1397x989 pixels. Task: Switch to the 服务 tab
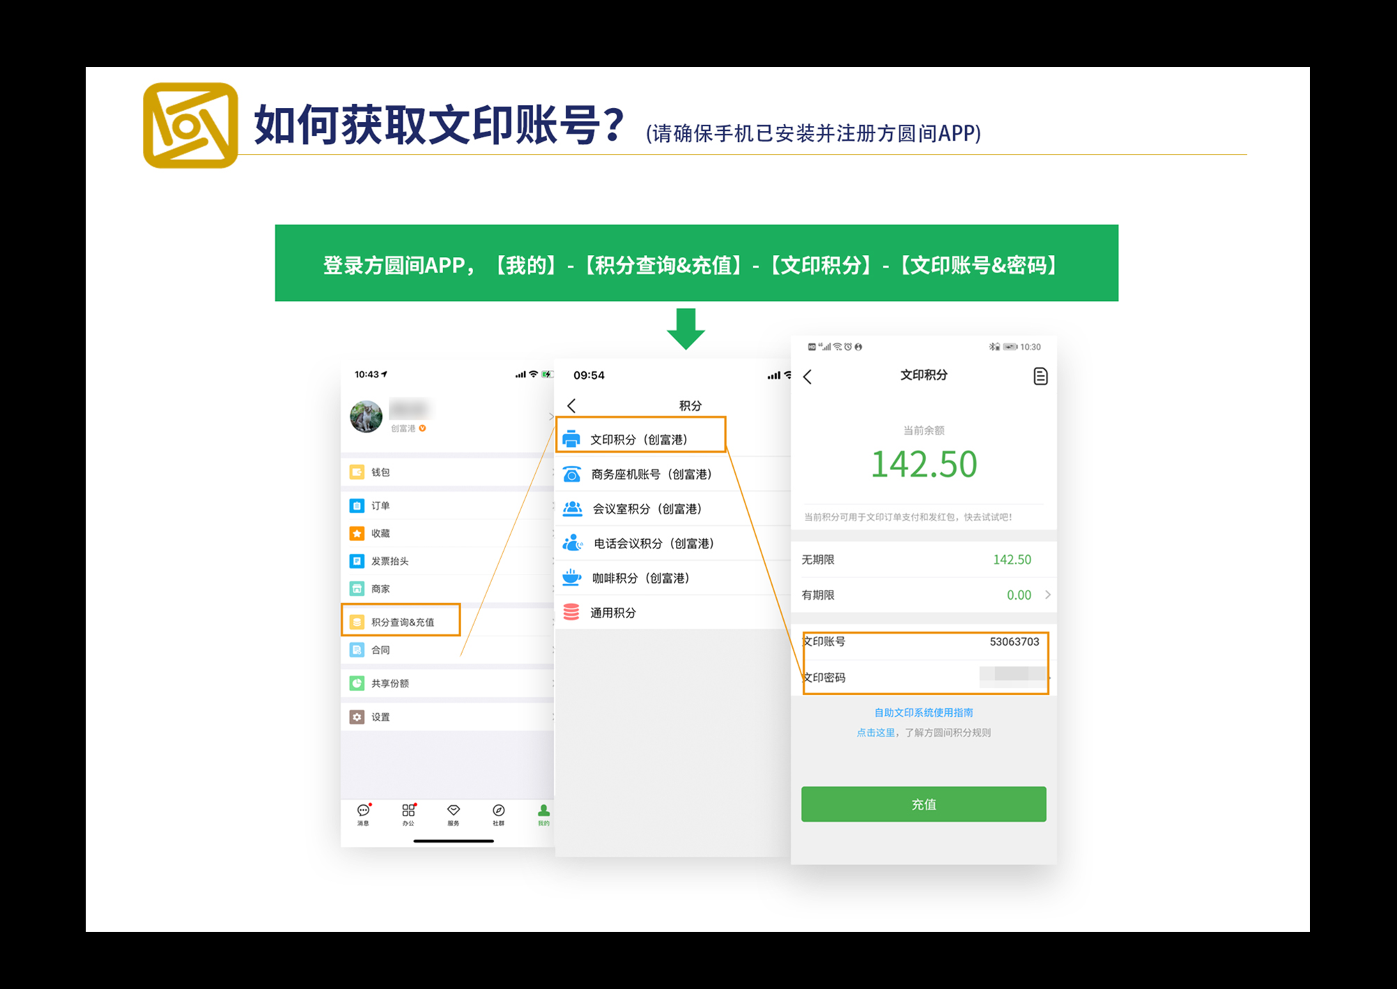pyautogui.click(x=454, y=814)
